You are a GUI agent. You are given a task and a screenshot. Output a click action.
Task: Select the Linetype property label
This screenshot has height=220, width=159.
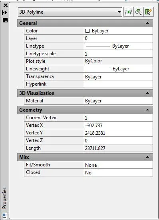pyautogui.click(x=35, y=46)
